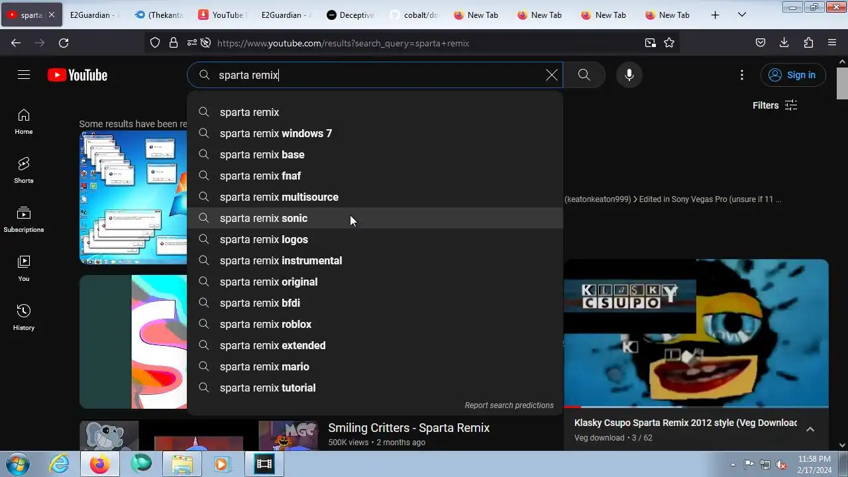The width and height of the screenshot is (848, 477).
Task: Open Home in the sidebar
Action: point(24,122)
